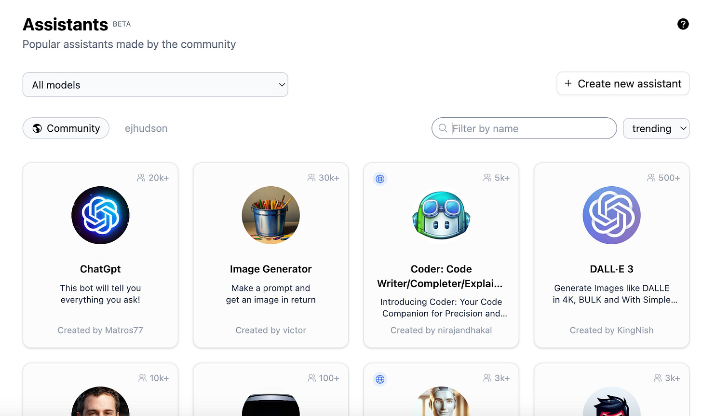Click the search magnifier icon in filter field
702x416 pixels.
click(443, 128)
